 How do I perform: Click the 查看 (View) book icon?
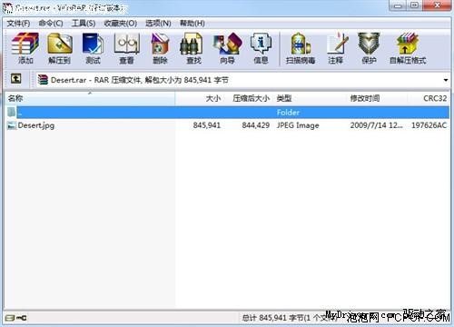pos(126,45)
